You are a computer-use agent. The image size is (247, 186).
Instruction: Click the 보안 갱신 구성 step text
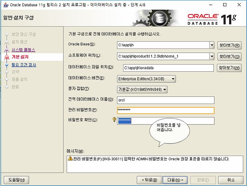pos(24,34)
